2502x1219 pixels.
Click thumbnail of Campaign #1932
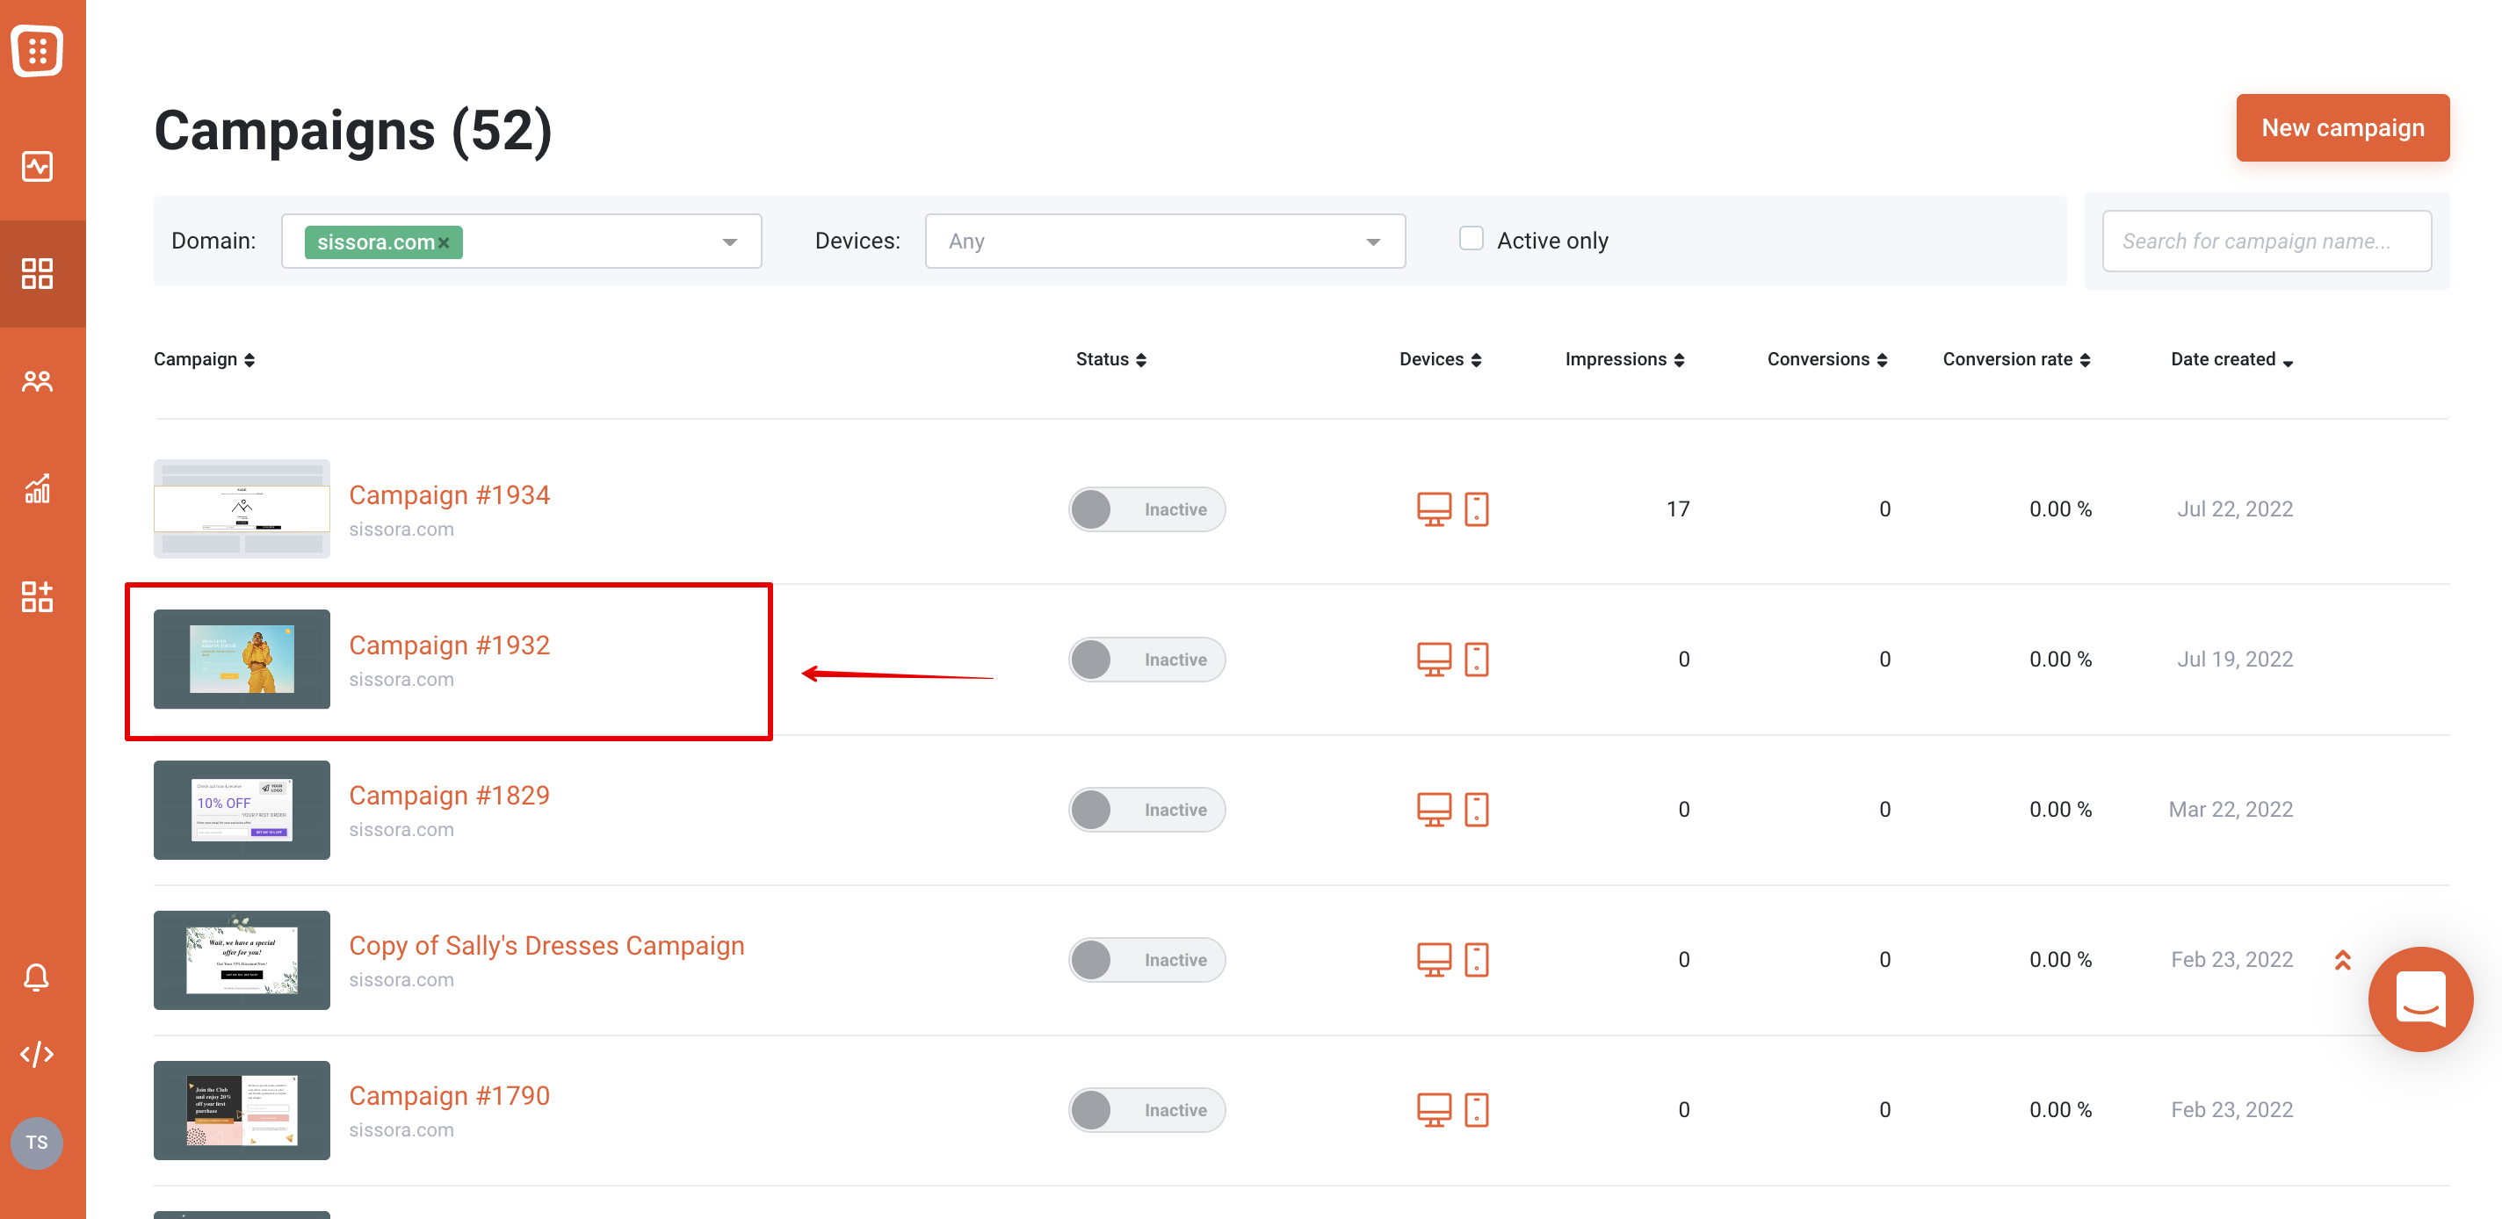pyautogui.click(x=242, y=659)
